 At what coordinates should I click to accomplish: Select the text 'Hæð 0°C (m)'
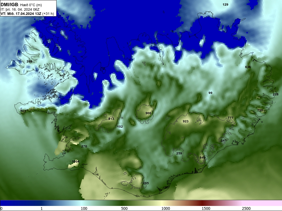coord(31,5)
